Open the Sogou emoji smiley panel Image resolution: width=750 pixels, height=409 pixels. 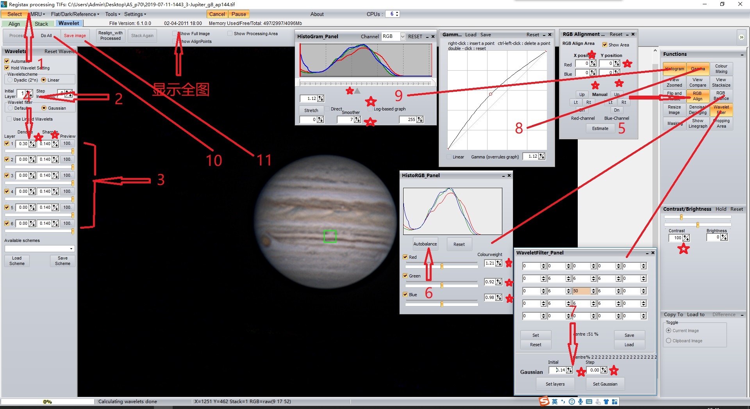pyautogui.click(x=572, y=402)
